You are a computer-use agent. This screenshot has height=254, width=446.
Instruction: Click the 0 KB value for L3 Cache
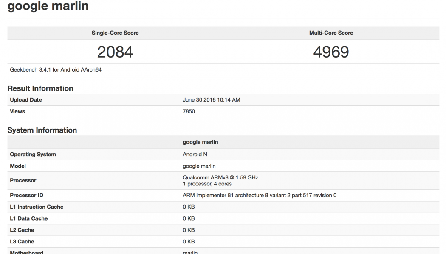click(x=189, y=242)
